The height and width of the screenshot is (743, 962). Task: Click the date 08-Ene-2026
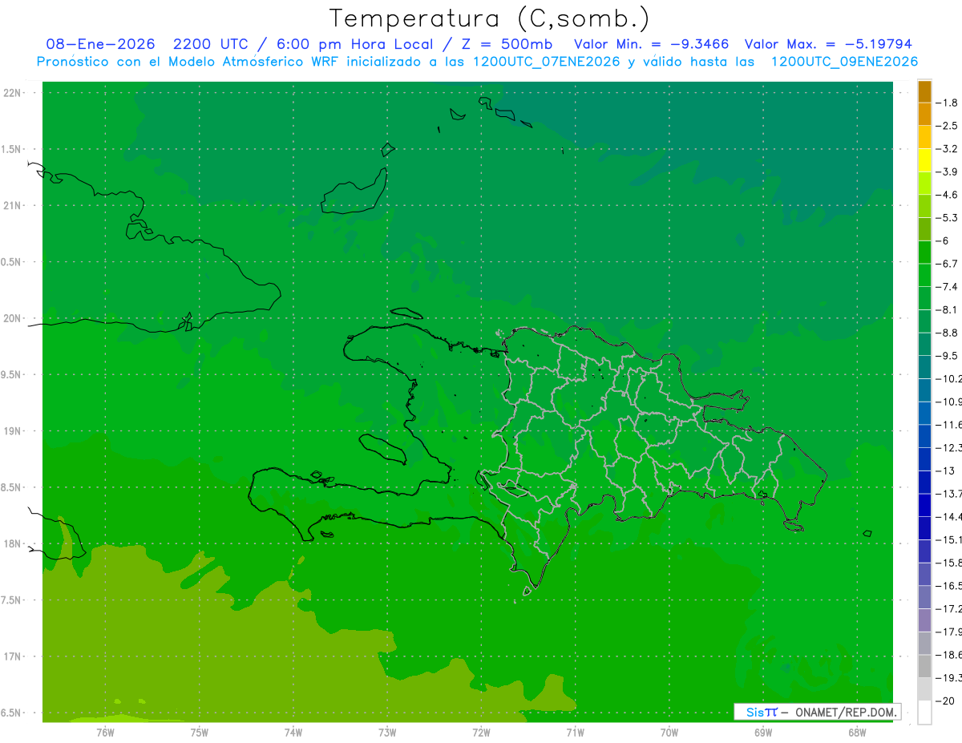[x=100, y=44]
